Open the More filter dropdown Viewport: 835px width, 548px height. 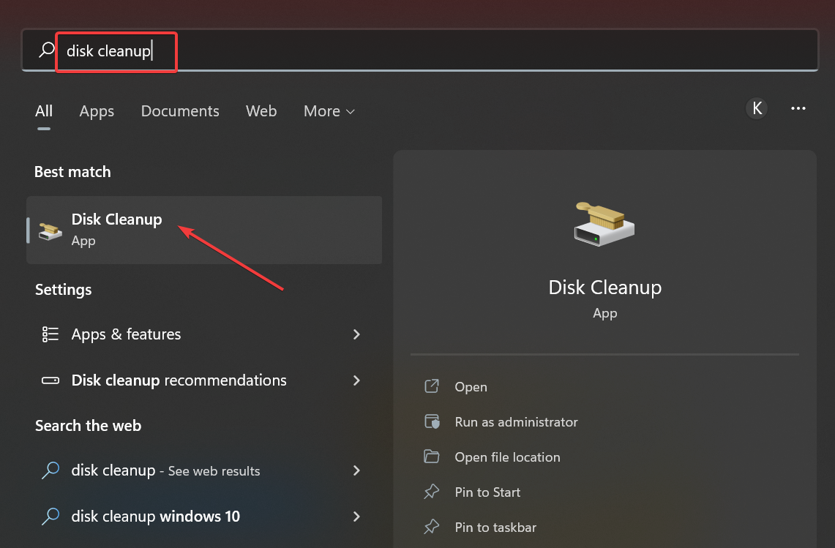coord(329,111)
